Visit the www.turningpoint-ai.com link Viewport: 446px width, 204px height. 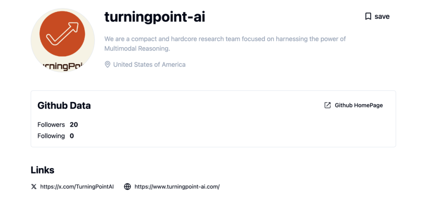(x=177, y=187)
